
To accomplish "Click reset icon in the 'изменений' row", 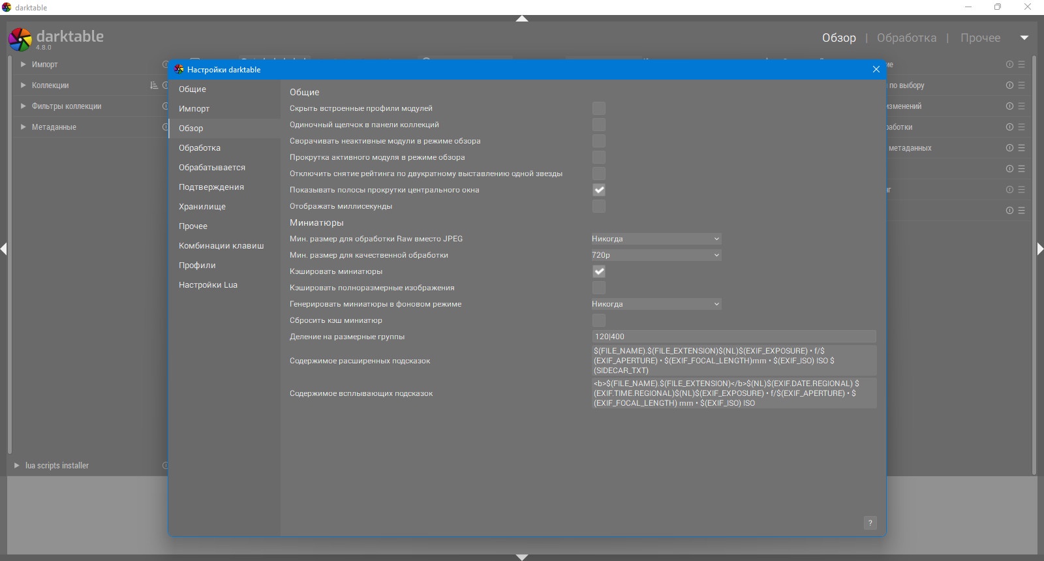I will [1009, 106].
